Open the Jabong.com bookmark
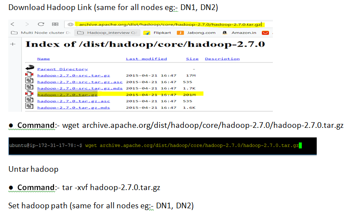This screenshot has height=217, width=358. click(196, 33)
